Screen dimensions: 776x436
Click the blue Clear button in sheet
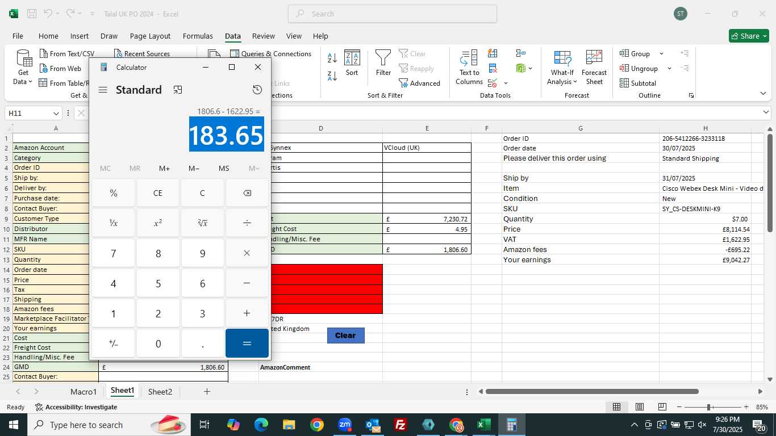tap(345, 336)
